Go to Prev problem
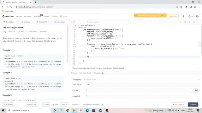This screenshot has height=113, width=202. pyautogui.click(x=46, y=105)
